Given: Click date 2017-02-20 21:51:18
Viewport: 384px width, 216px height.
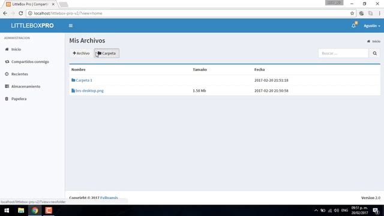Looking at the screenshot, I should [271, 80].
